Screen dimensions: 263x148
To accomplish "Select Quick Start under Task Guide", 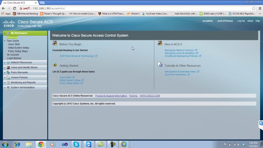I will tap(14, 44).
